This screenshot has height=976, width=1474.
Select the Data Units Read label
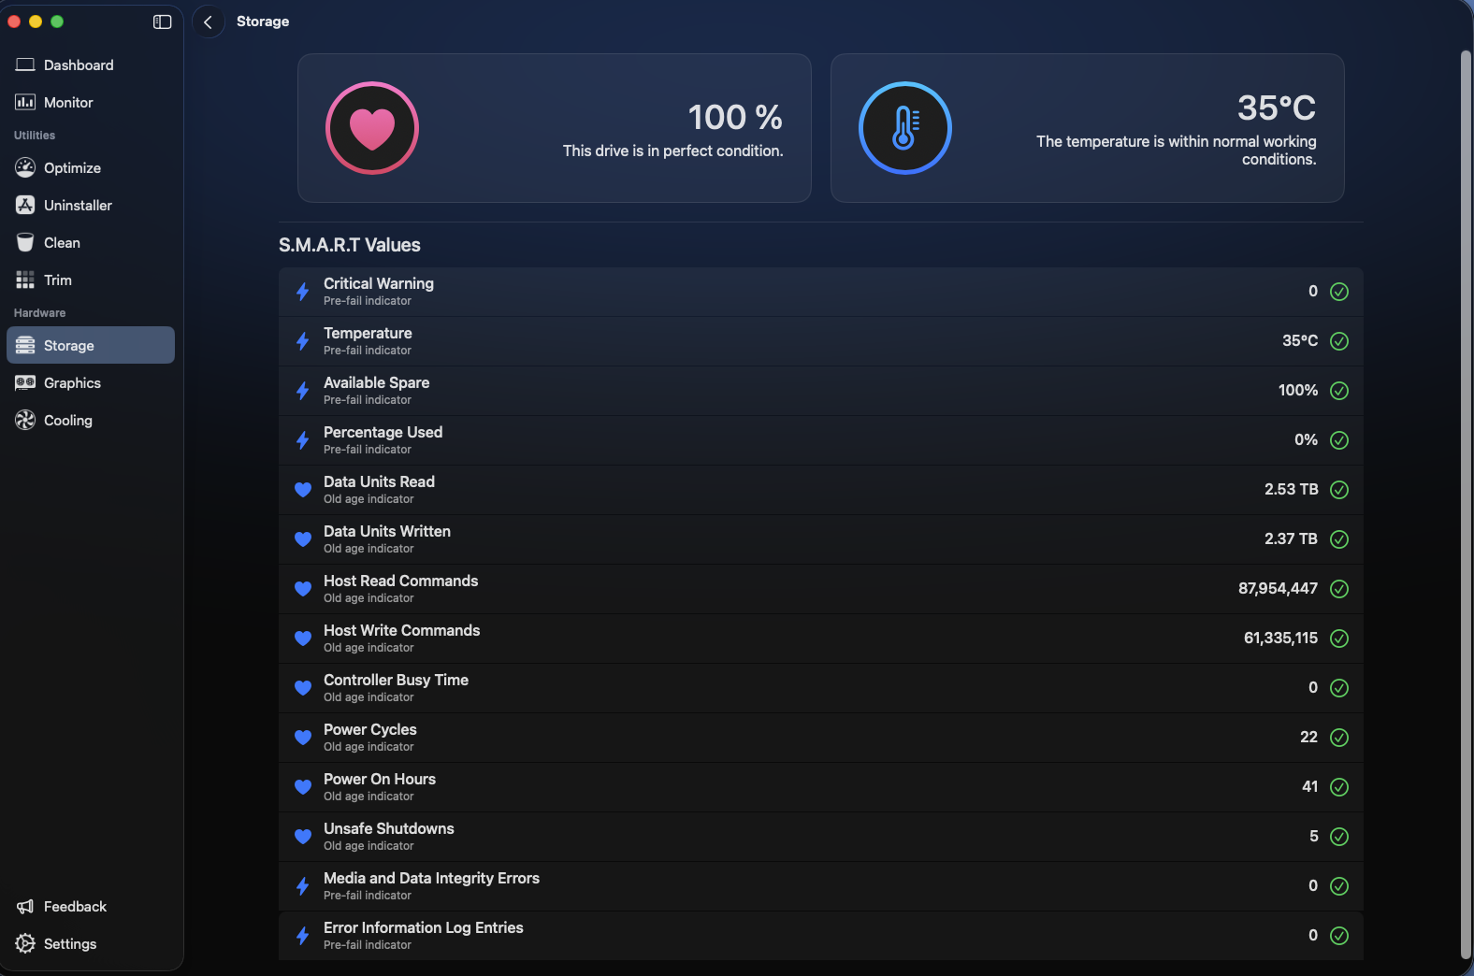379,481
